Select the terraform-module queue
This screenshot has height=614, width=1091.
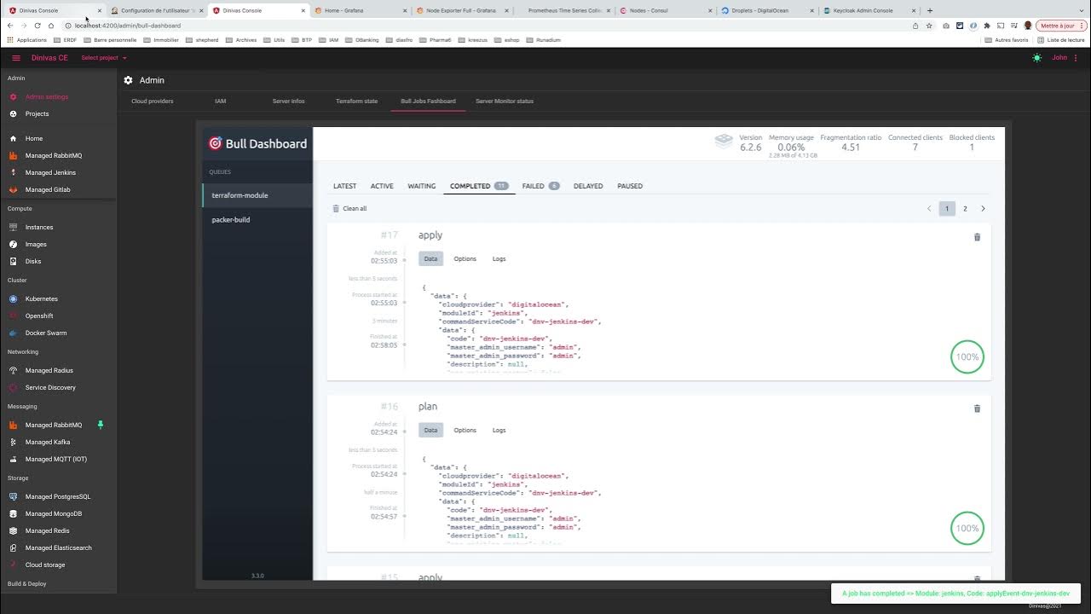(257, 195)
